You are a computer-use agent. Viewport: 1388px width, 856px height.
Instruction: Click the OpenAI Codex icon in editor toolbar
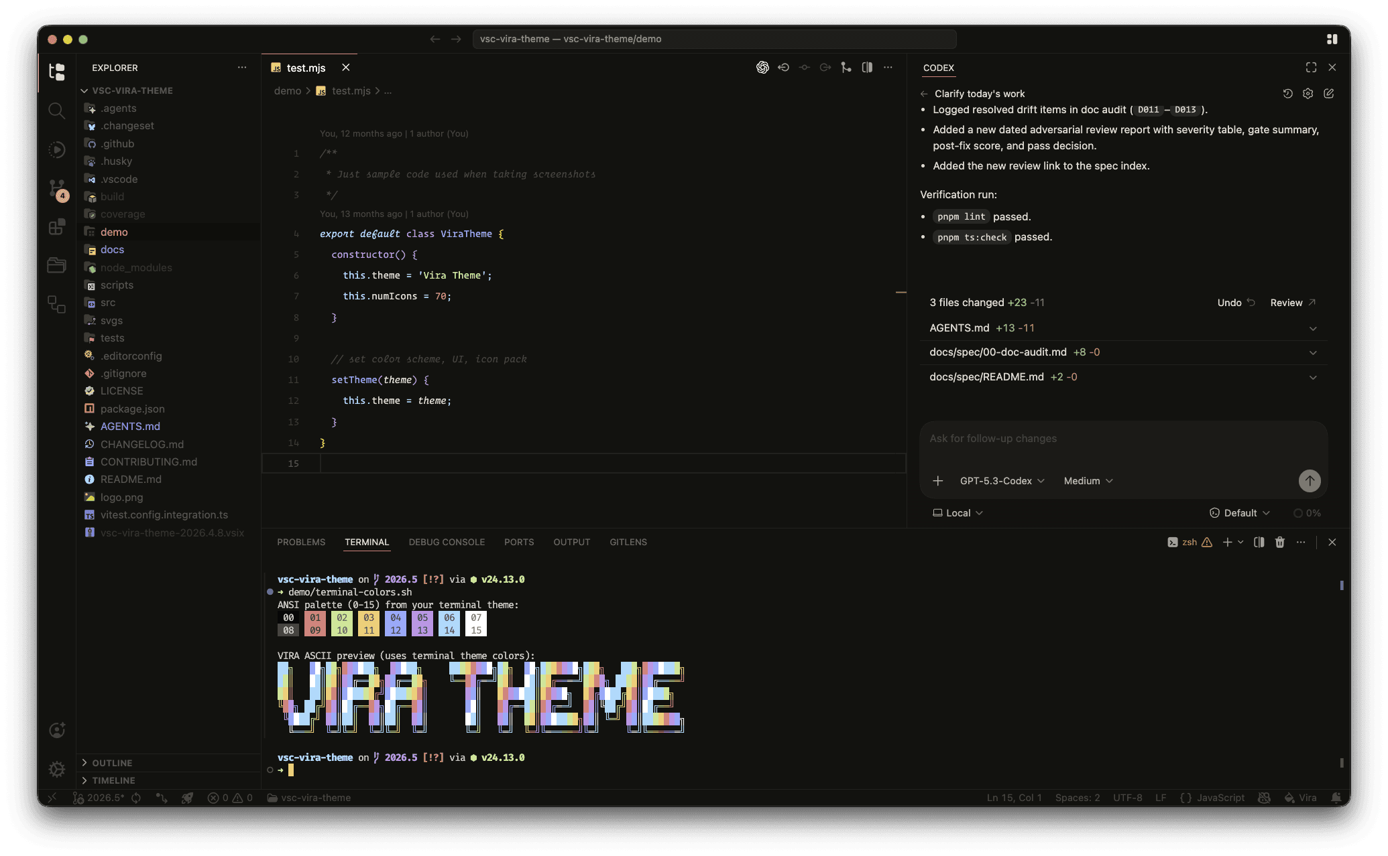pos(762,68)
